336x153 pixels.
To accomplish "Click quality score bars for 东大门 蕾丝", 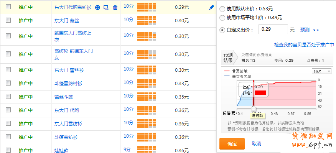I will click(147, 21).
